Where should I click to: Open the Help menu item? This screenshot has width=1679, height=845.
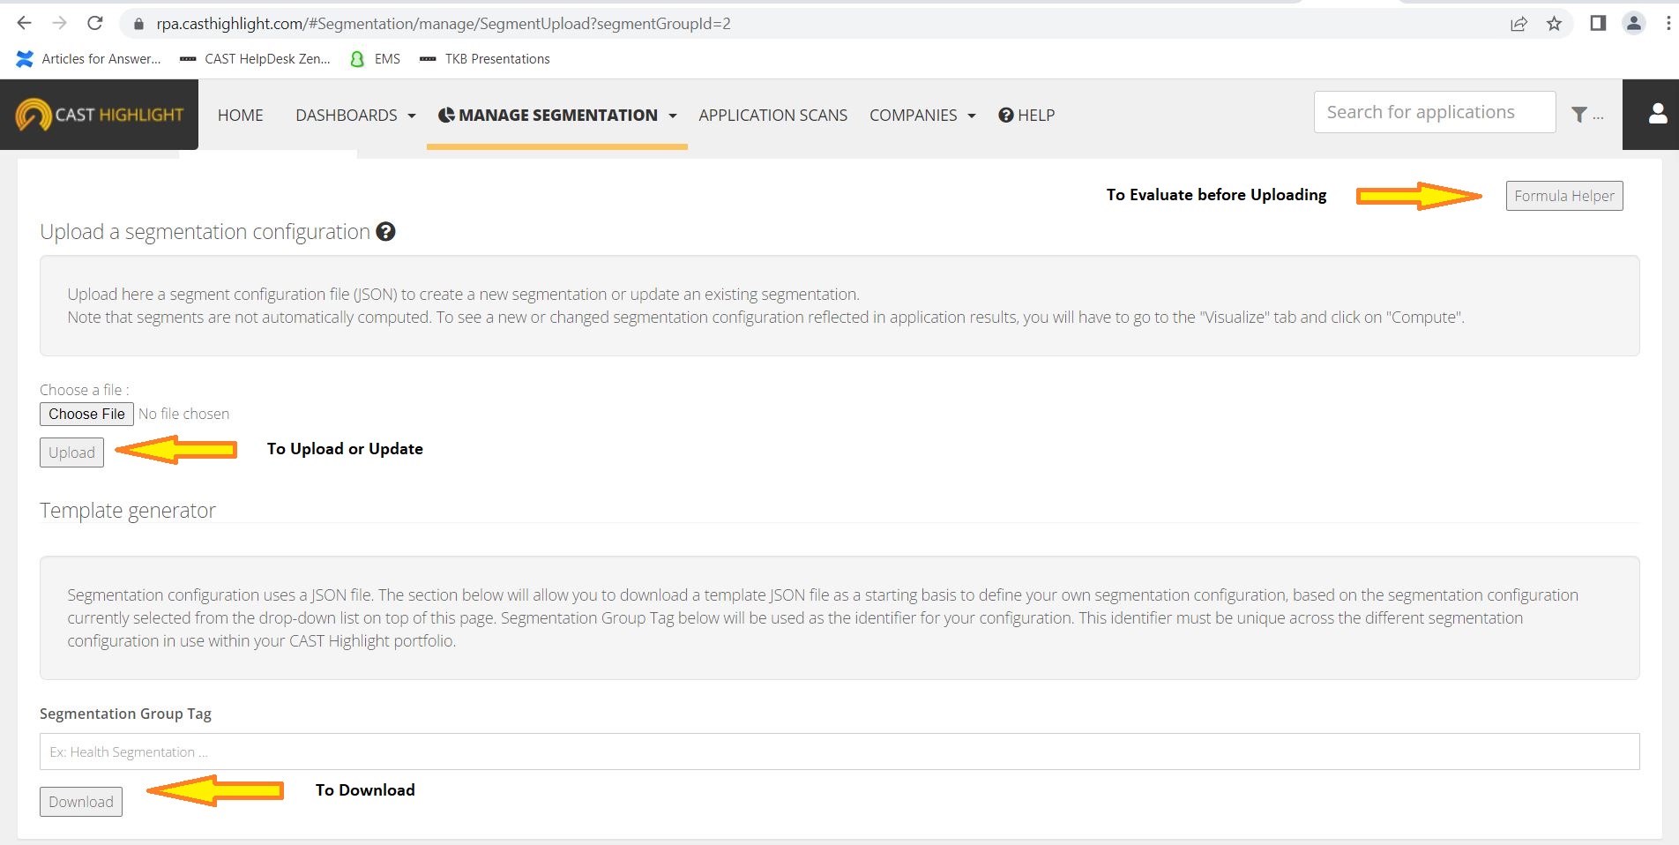pyautogui.click(x=1026, y=116)
